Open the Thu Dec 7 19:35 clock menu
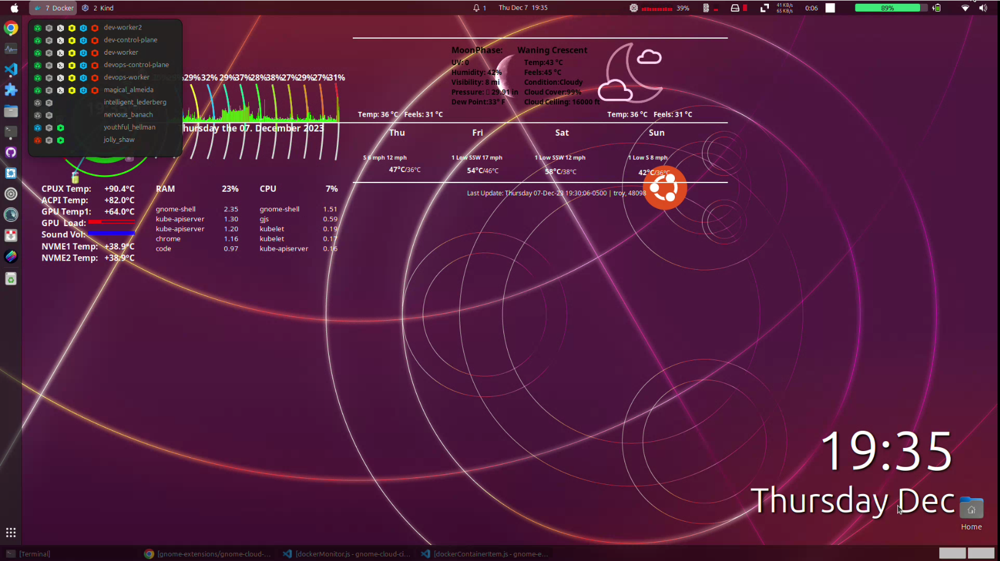 [x=523, y=8]
